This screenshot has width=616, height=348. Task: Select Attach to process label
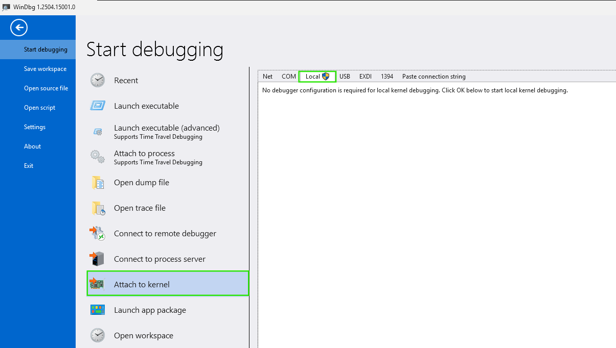click(x=145, y=154)
